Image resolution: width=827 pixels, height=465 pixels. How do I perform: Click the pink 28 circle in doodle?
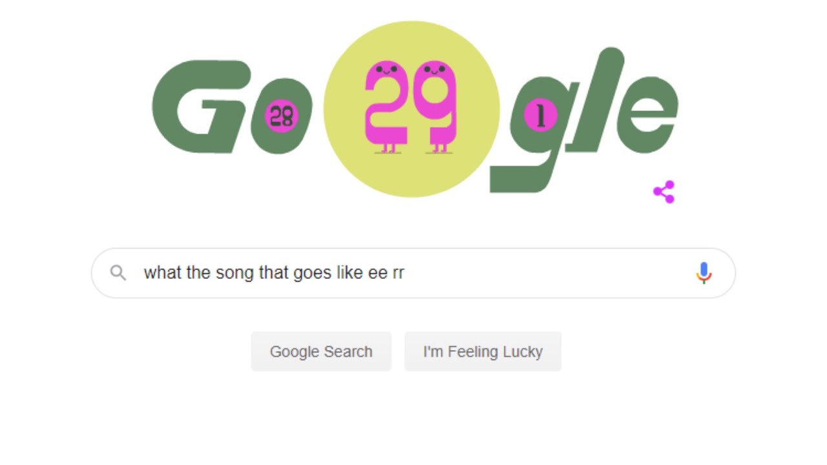click(282, 116)
